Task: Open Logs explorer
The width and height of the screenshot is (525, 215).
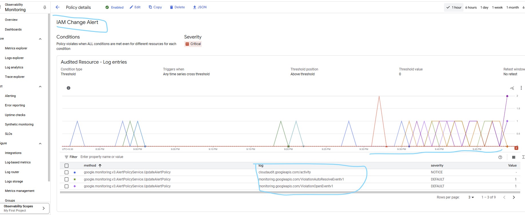Action: pyautogui.click(x=14, y=58)
